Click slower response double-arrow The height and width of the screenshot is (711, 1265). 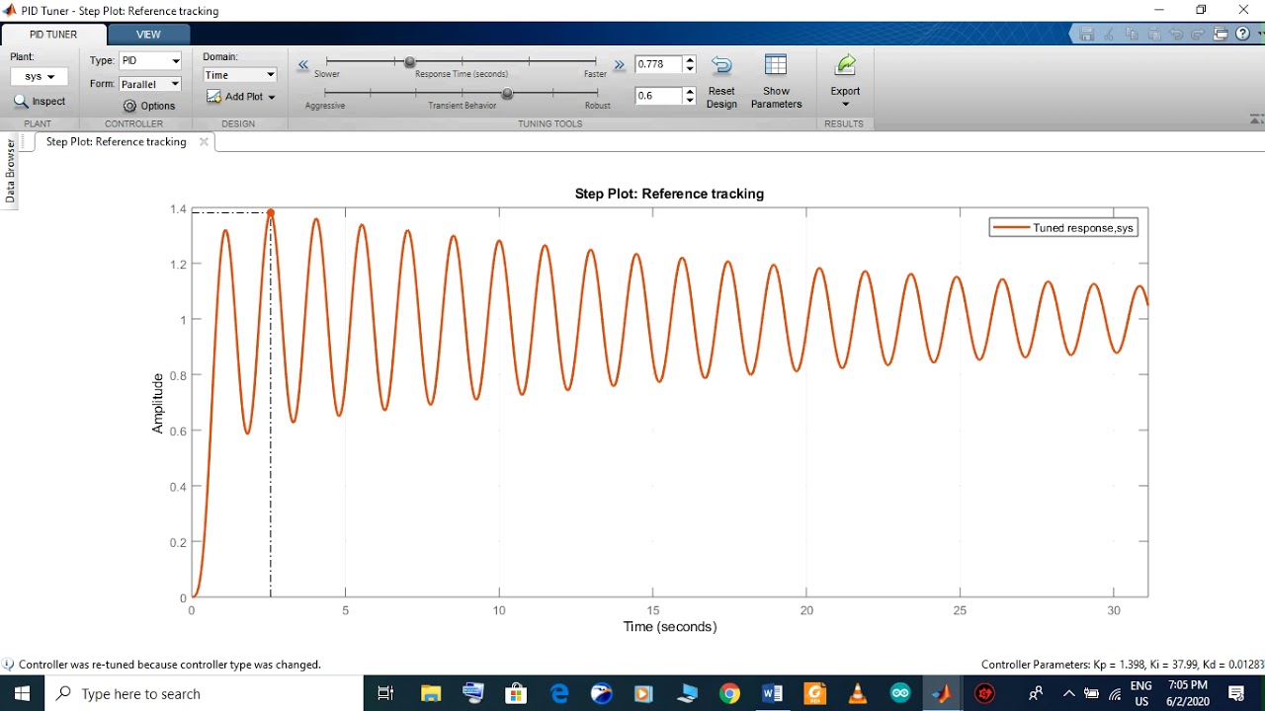point(303,64)
